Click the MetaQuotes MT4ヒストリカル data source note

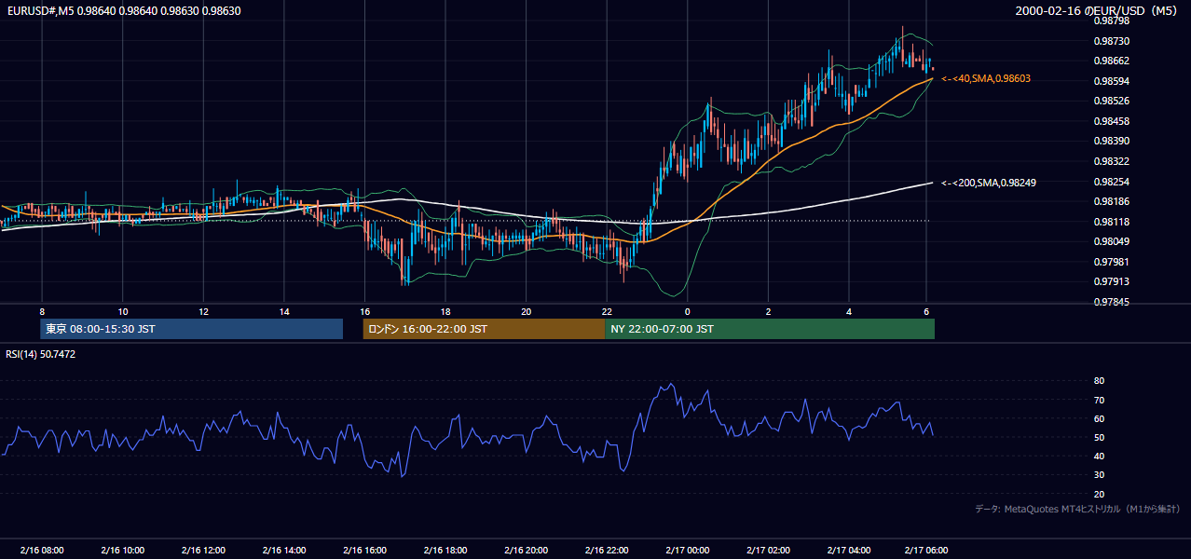(1077, 509)
